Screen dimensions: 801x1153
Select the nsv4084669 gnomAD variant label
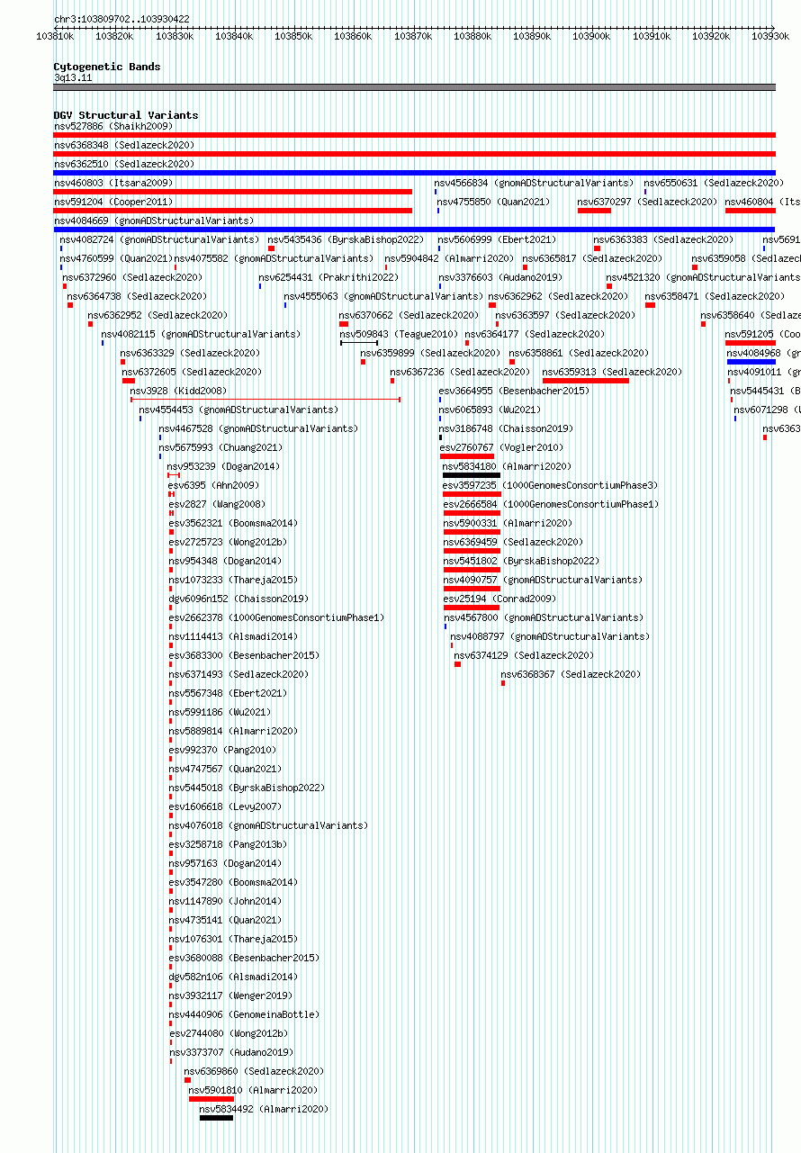[154, 221]
